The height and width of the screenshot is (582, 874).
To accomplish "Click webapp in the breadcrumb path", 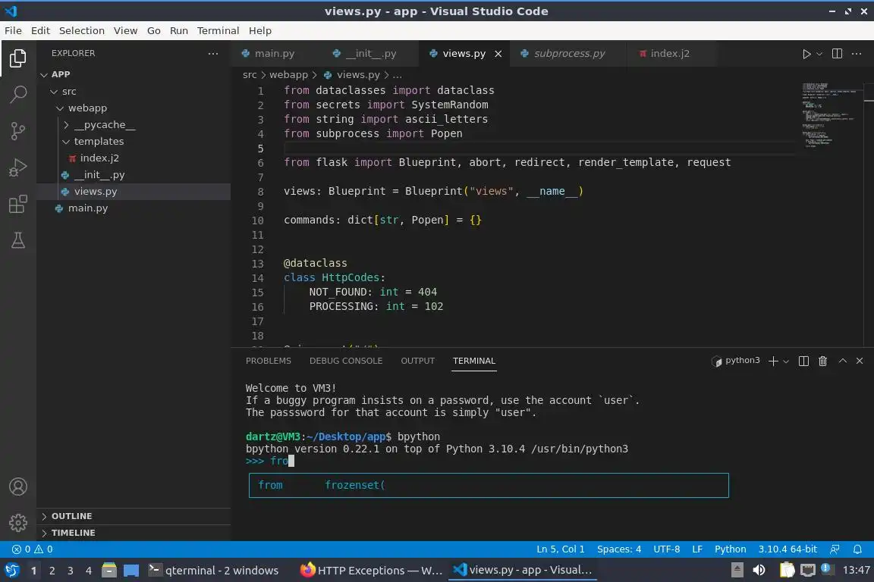I will 288,74.
